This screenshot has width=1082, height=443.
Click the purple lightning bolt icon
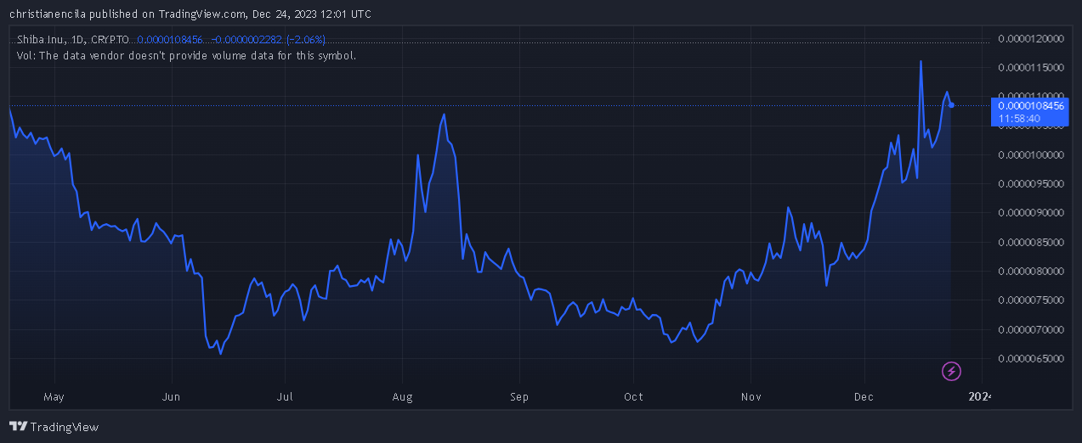pos(952,371)
